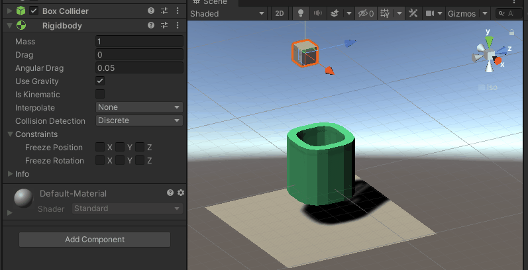Check Freeze Position Y checkbox
This screenshot has height=270, width=528.
120,147
